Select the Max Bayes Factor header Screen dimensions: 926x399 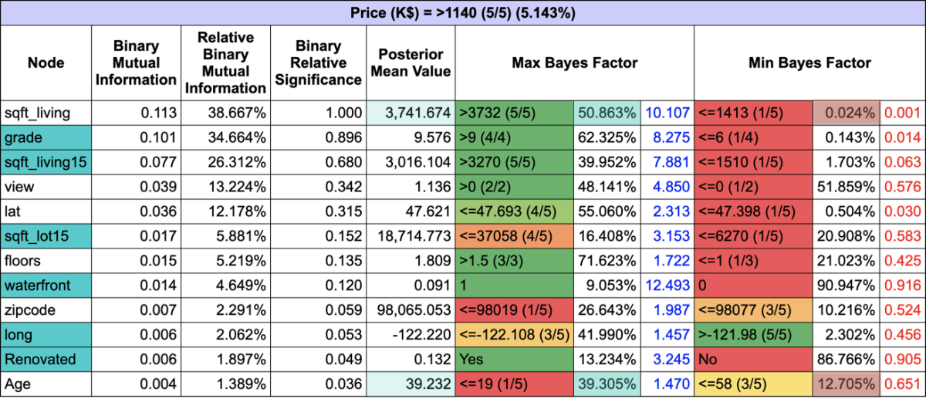click(x=575, y=63)
